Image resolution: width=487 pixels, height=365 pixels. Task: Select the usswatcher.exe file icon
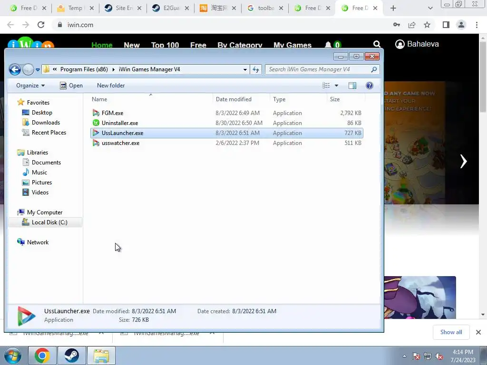96,143
